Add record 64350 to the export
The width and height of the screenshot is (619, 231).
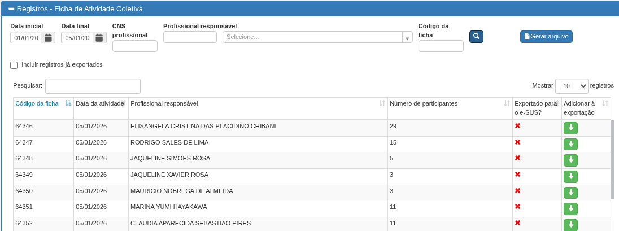point(570,193)
